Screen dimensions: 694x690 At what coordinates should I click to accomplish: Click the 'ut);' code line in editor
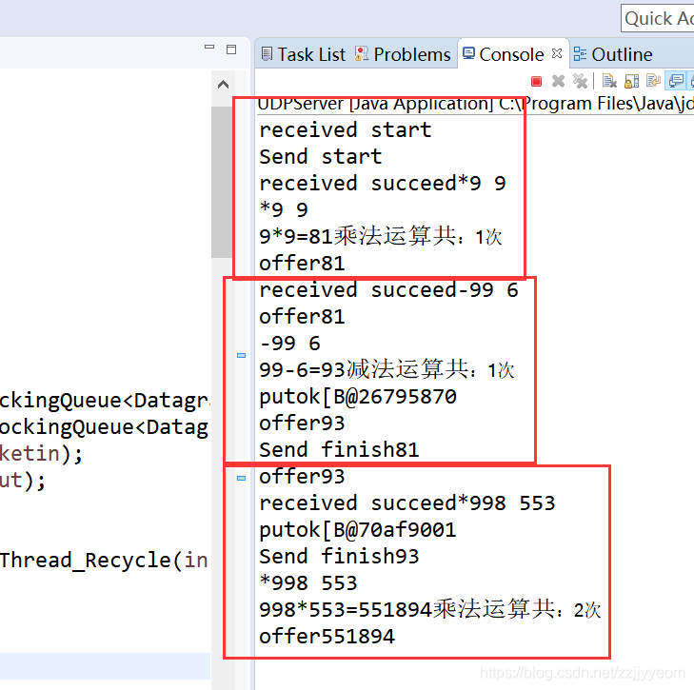23,481
